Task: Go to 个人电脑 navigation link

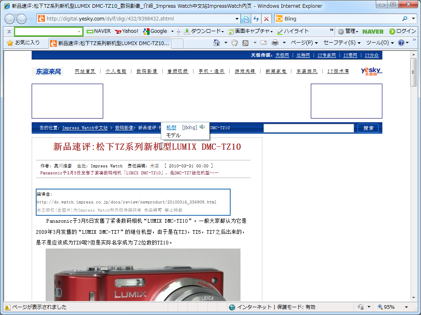Action: (116, 71)
